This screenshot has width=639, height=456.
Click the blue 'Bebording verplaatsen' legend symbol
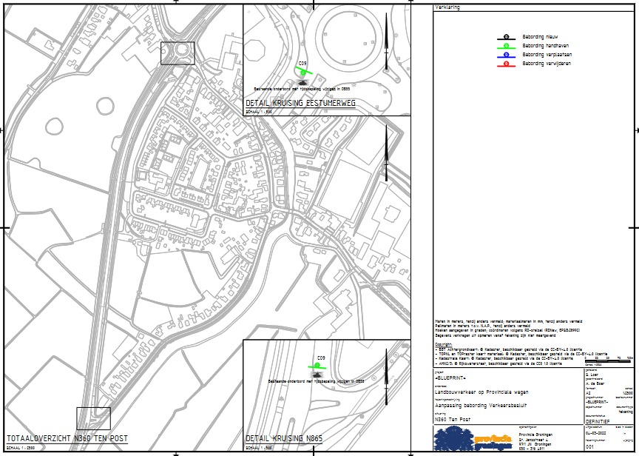(505, 55)
